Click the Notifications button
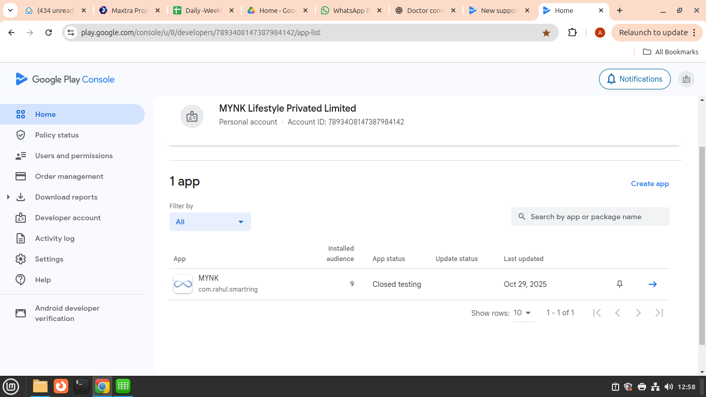 (634, 79)
